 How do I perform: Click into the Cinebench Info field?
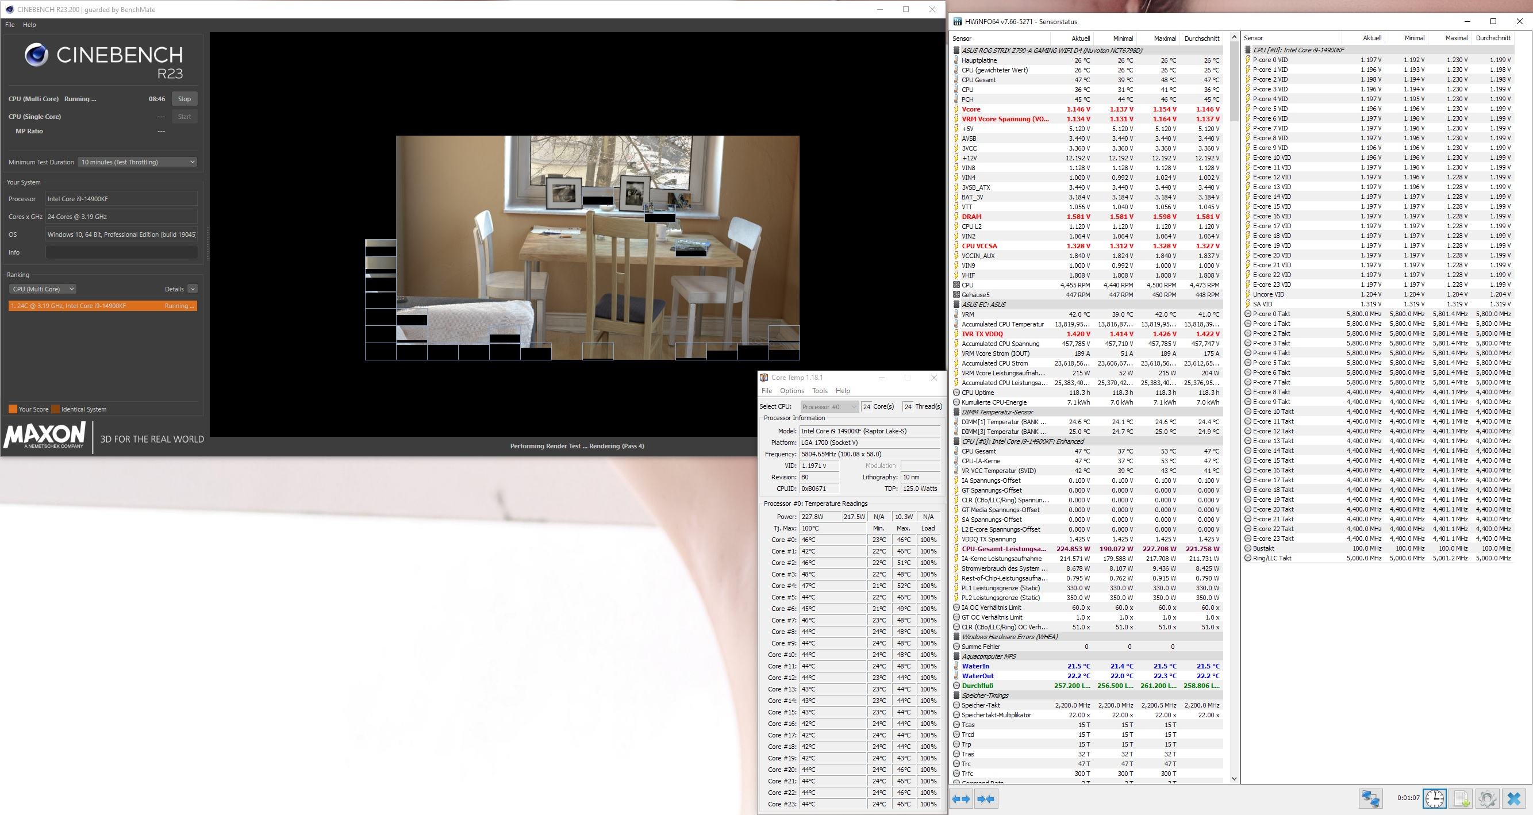tap(121, 252)
